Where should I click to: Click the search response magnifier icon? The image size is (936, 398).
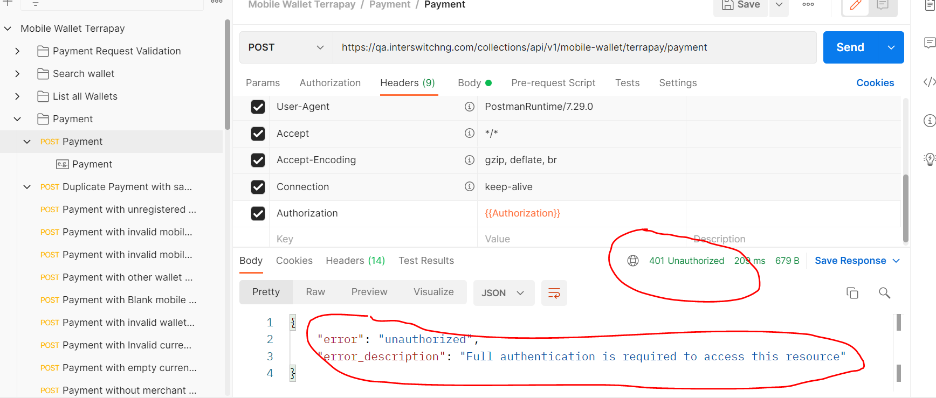coord(884,293)
